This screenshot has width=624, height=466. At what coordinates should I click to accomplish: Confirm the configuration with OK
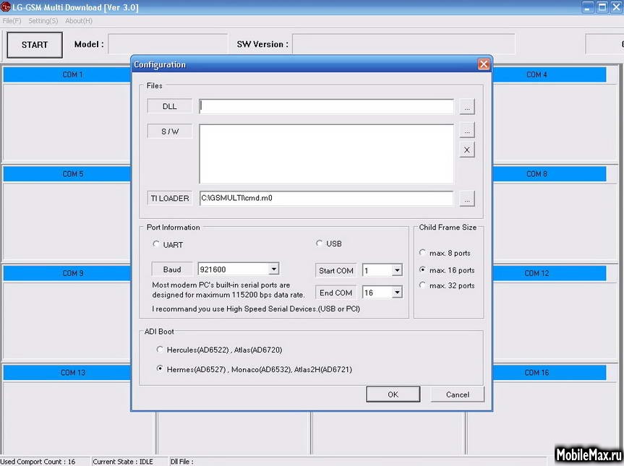(393, 394)
